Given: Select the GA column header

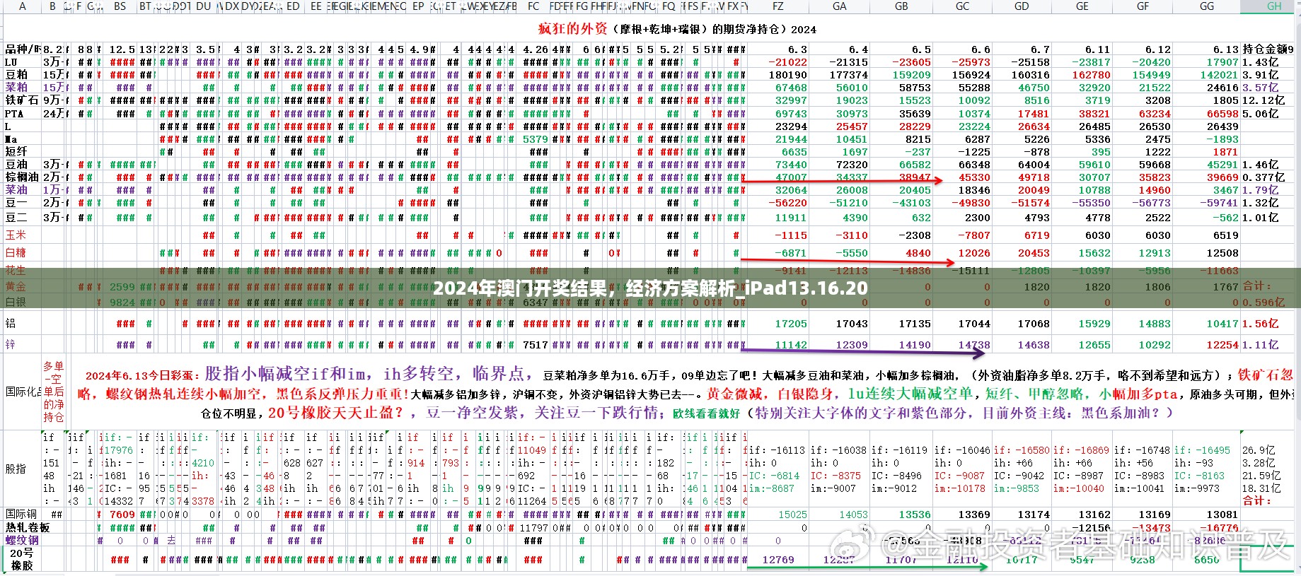Looking at the screenshot, I should pyautogui.click(x=839, y=6).
